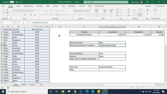Open Find & Select menu
This screenshot has height=94, width=167.
pyautogui.click(x=140, y=13)
